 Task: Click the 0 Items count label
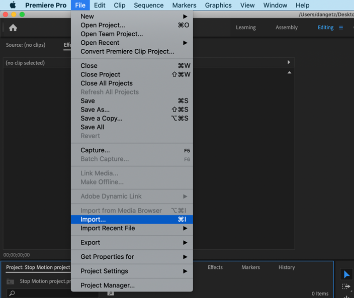pyautogui.click(x=320, y=293)
